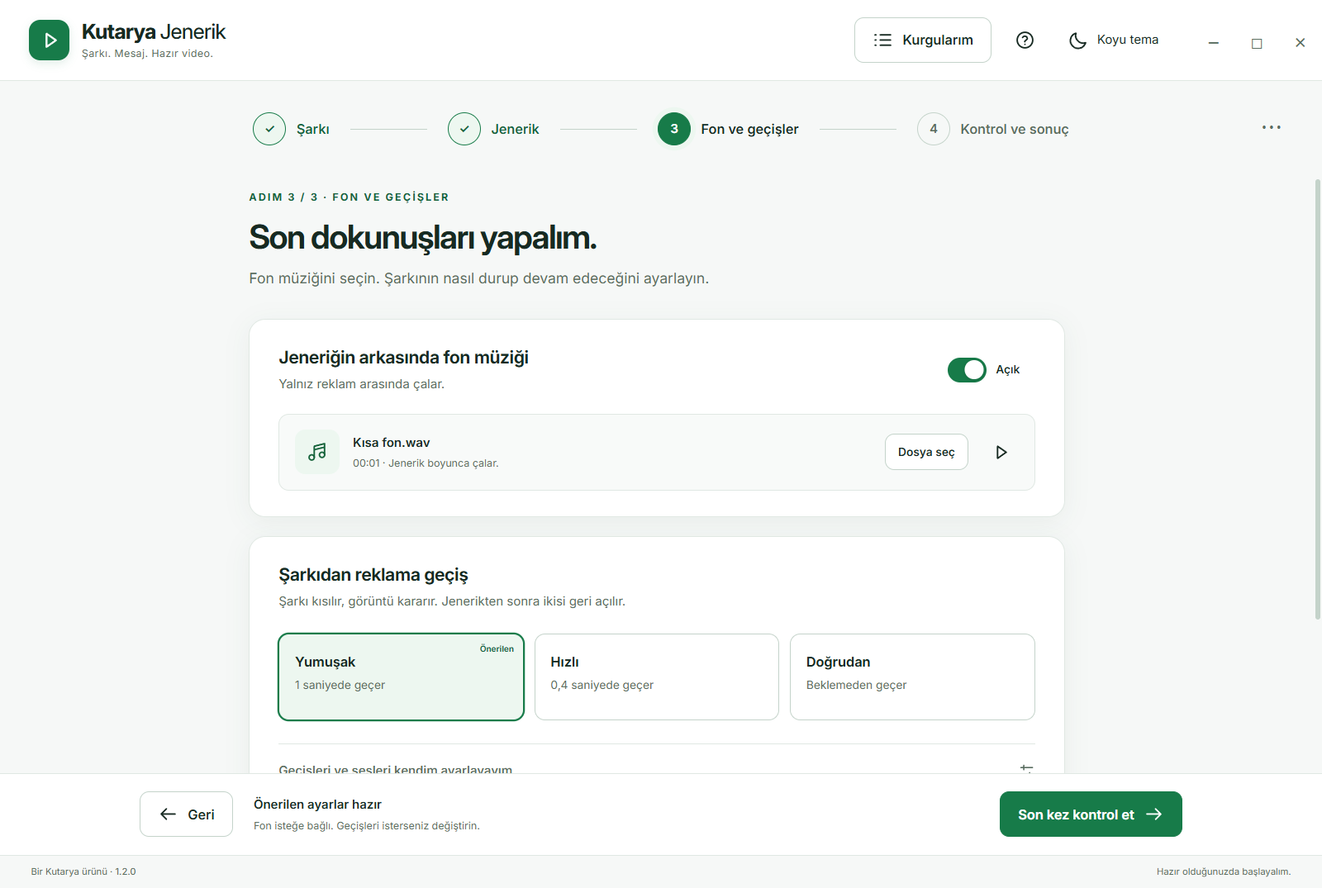1322x888 pixels.
Task: Maximize the application window
Action: pyautogui.click(x=1257, y=43)
